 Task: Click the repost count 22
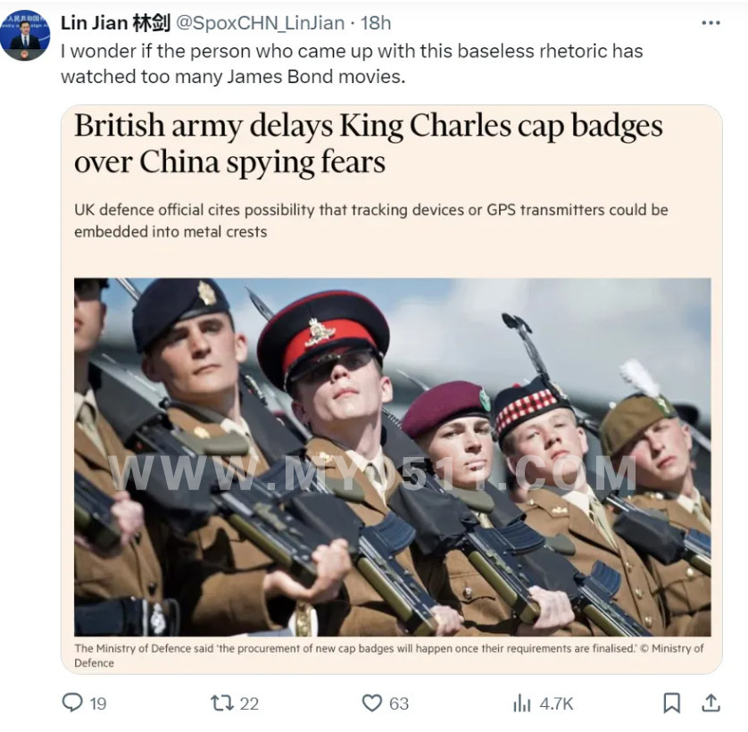tap(249, 703)
